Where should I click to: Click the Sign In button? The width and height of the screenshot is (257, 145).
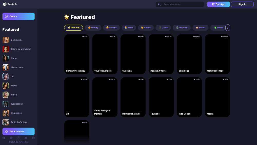tap(242, 4)
